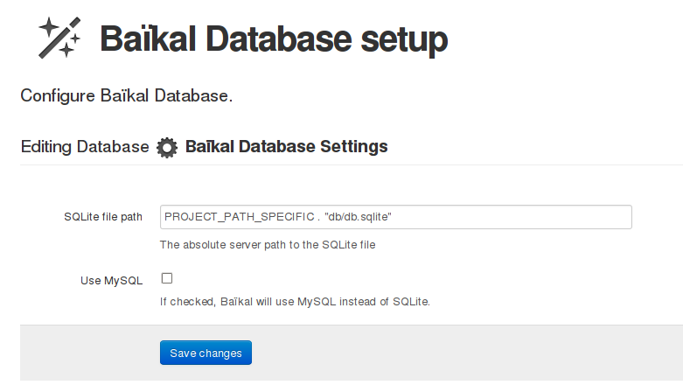Click the Configure Baïkal Database subtitle
Viewport: 683px width, 392px height.
click(x=126, y=96)
